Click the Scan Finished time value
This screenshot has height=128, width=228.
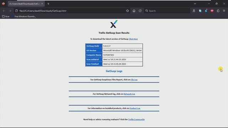pos(123,64)
